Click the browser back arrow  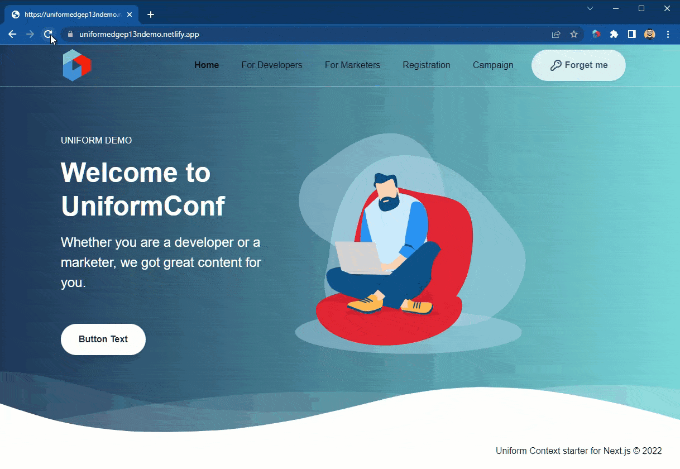(12, 34)
